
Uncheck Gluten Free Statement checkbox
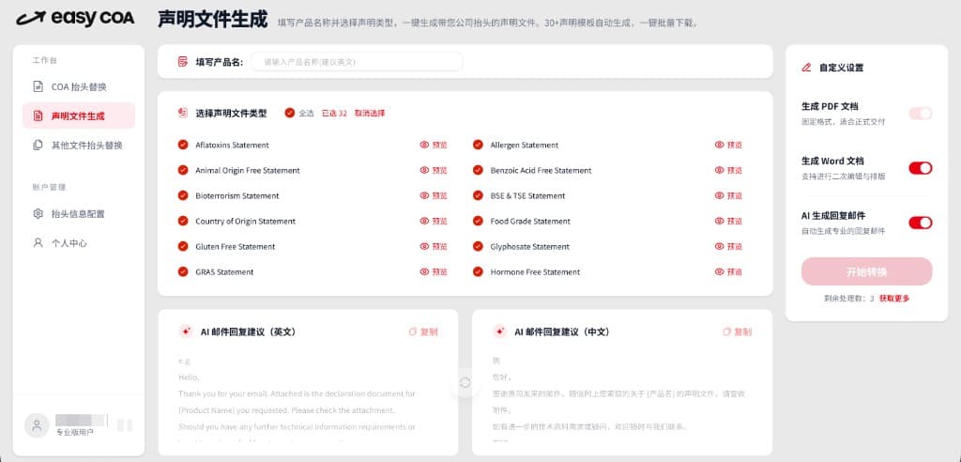click(183, 246)
